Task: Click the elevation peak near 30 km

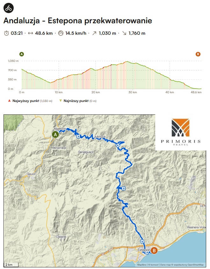Action: coord(127,62)
